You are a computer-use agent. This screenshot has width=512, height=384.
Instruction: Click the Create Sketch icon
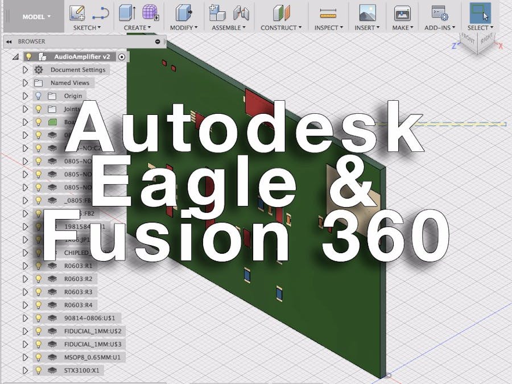[77, 13]
